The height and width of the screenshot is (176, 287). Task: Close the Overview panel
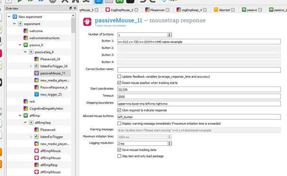coord(75,8)
